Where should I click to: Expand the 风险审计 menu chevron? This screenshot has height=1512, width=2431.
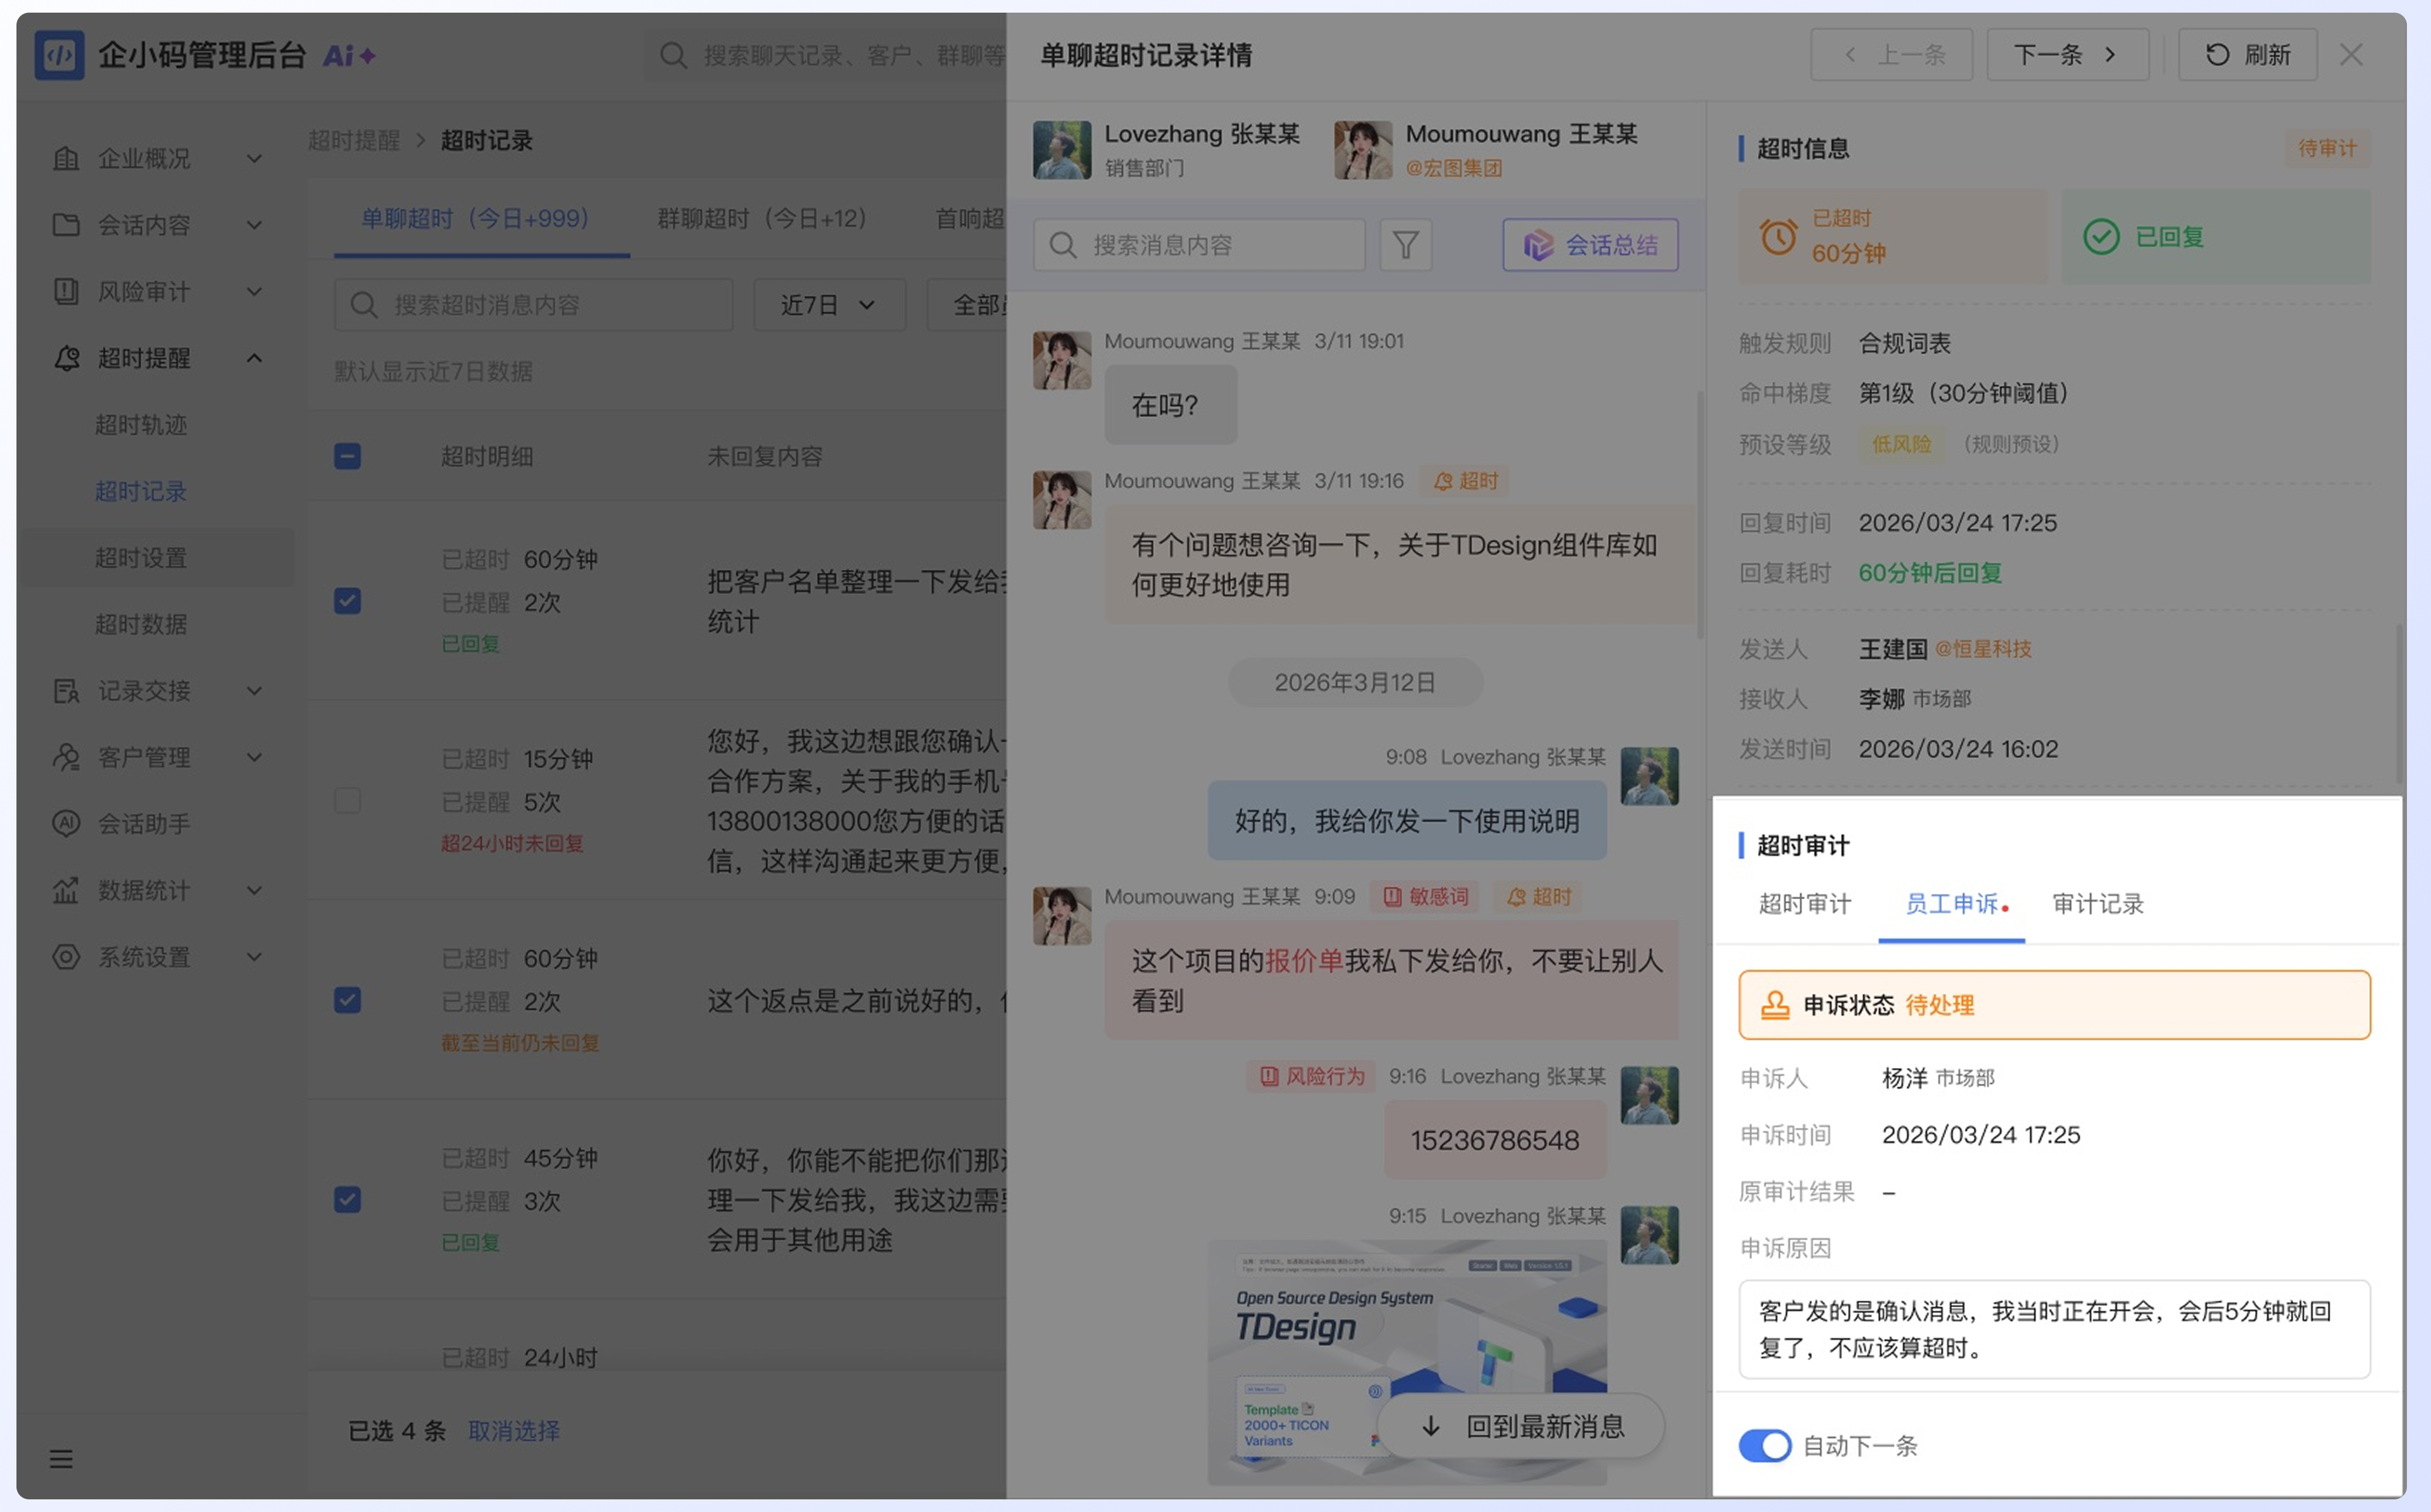254,291
